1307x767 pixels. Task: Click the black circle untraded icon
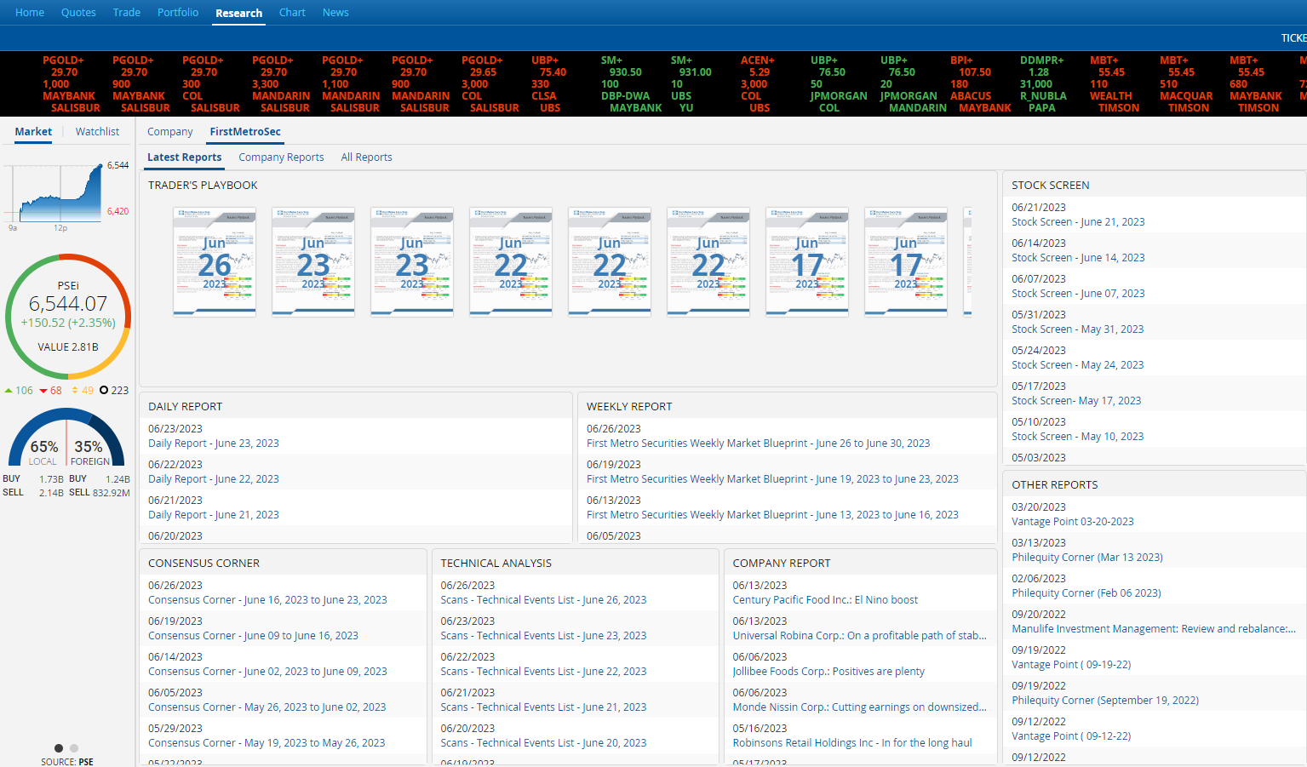(104, 391)
